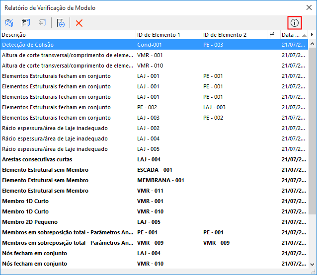This screenshot has height=275, width=317.
Task: Click the vertical scrollbar thumb
Action: pyautogui.click(x=312, y=131)
